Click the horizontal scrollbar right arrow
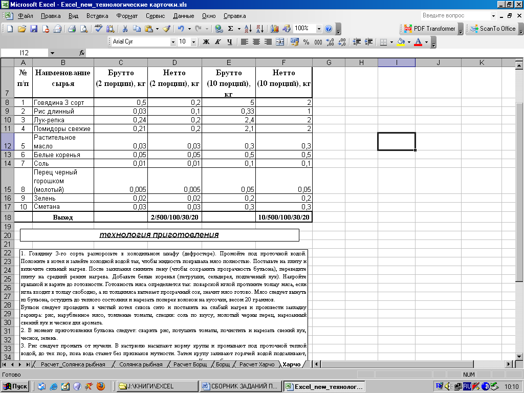This screenshot has height=393, width=524. [x=509, y=364]
